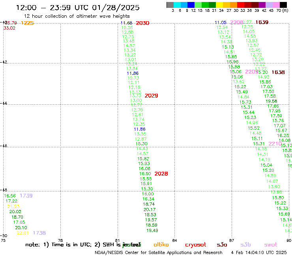Pick the yellow swatch in the color scale
292x256 pixels.
point(219,5)
